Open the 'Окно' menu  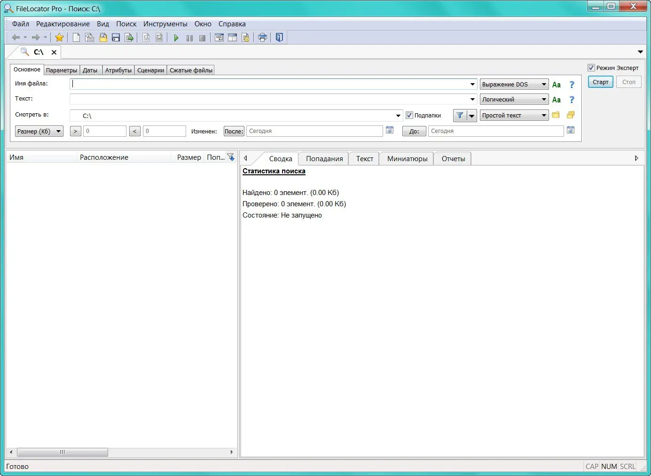203,24
